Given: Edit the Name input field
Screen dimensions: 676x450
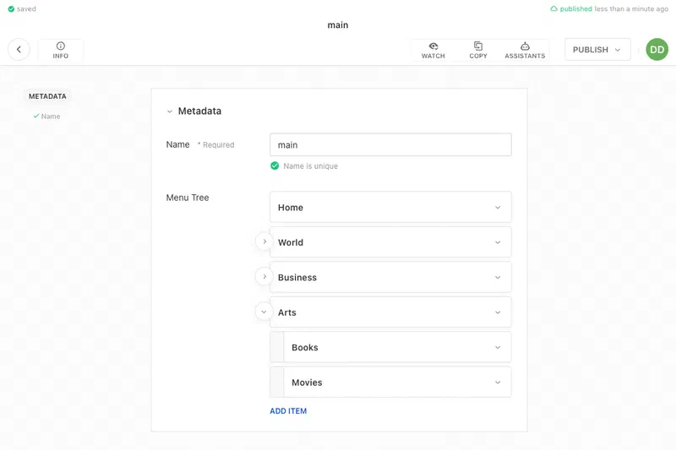Looking at the screenshot, I should pos(390,144).
